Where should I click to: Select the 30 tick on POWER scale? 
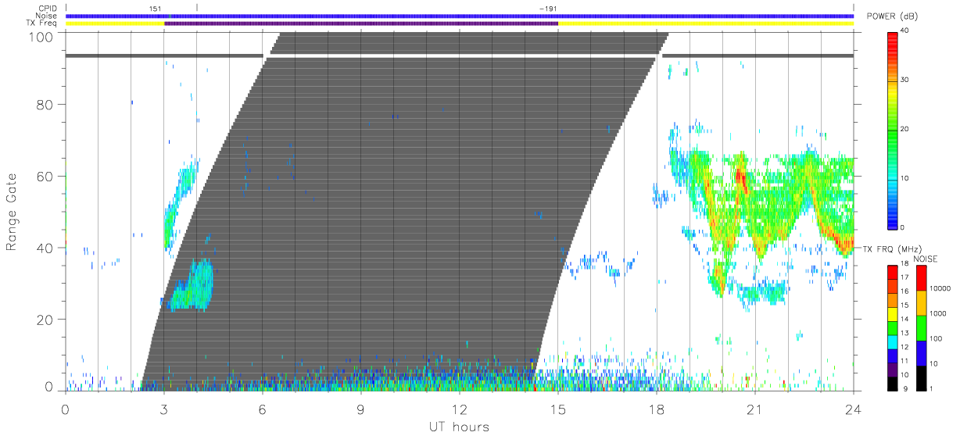pyautogui.click(x=905, y=80)
